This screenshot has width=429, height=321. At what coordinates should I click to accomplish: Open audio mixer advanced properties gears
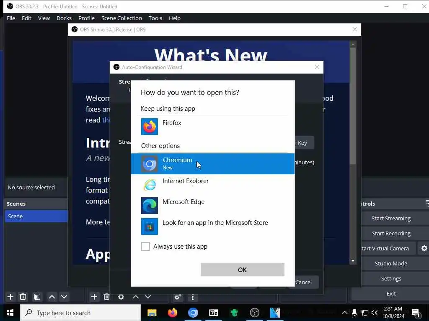178,297
